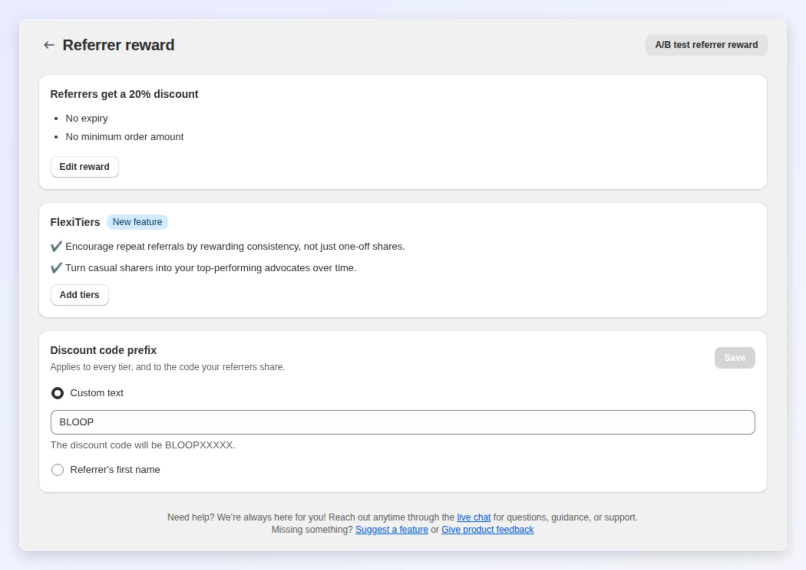Click the Referrer reward page title
Image resolution: width=806 pixels, height=570 pixels.
click(119, 45)
